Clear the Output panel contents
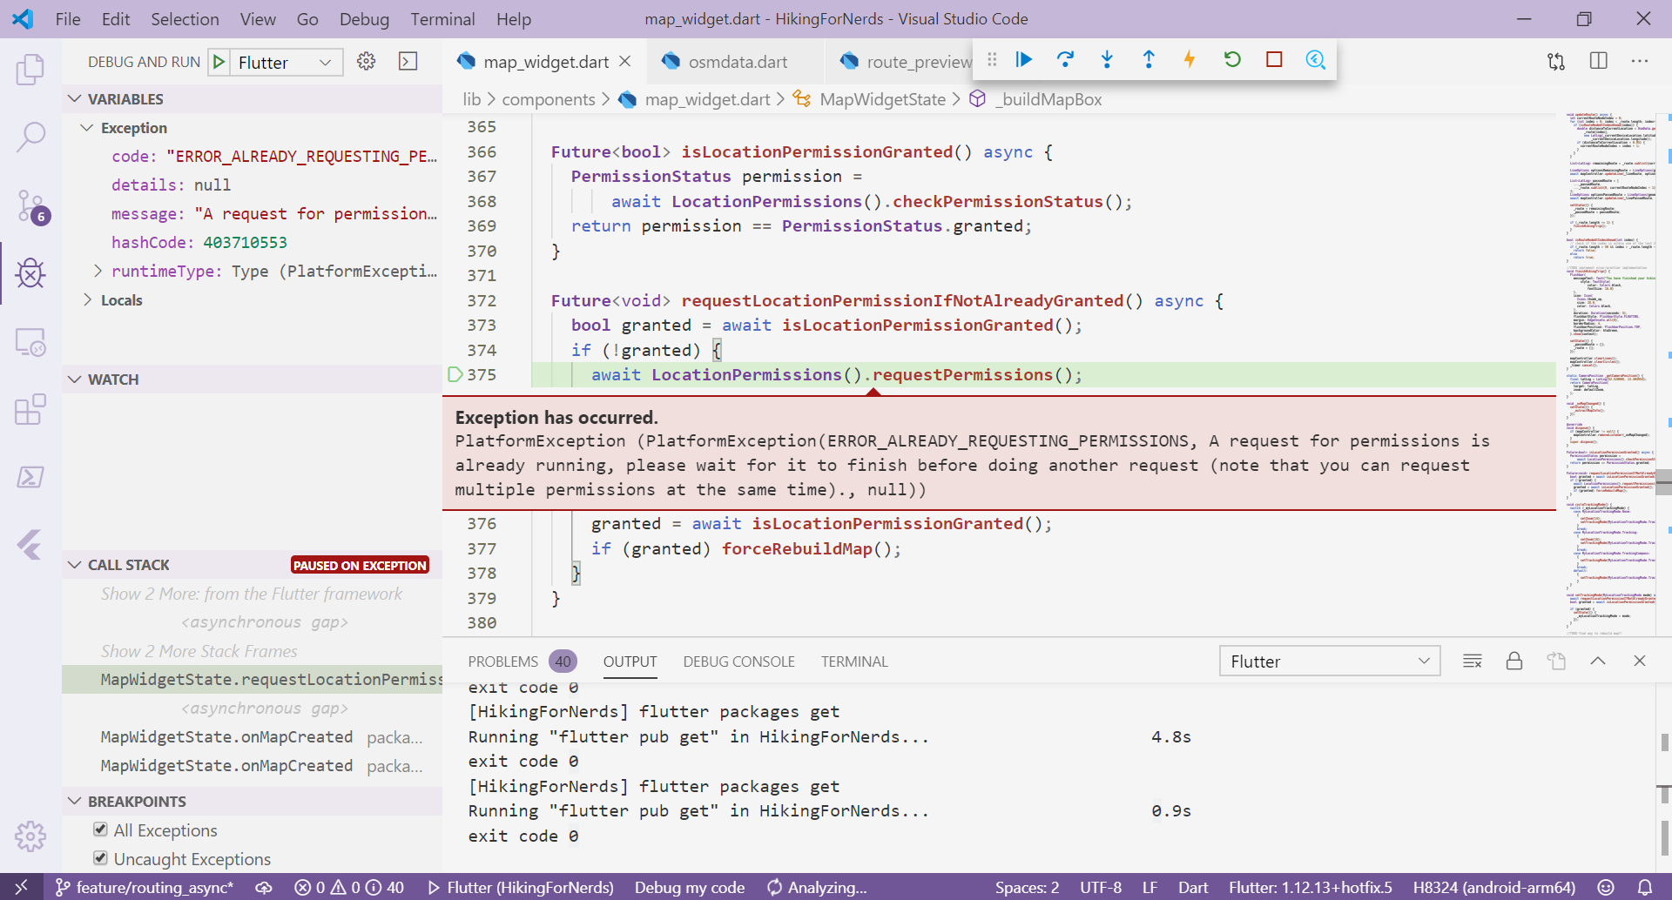This screenshot has height=900, width=1672. click(x=1473, y=661)
